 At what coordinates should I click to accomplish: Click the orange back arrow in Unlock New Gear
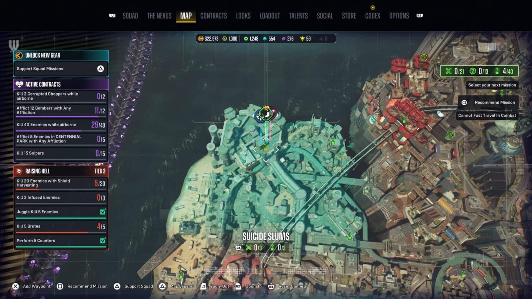point(19,55)
